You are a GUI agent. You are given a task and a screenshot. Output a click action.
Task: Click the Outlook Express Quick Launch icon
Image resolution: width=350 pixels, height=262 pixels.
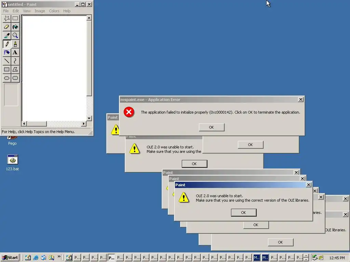pyautogui.click(x=43, y=258)
